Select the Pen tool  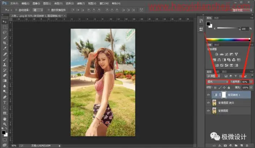(5, 97)
